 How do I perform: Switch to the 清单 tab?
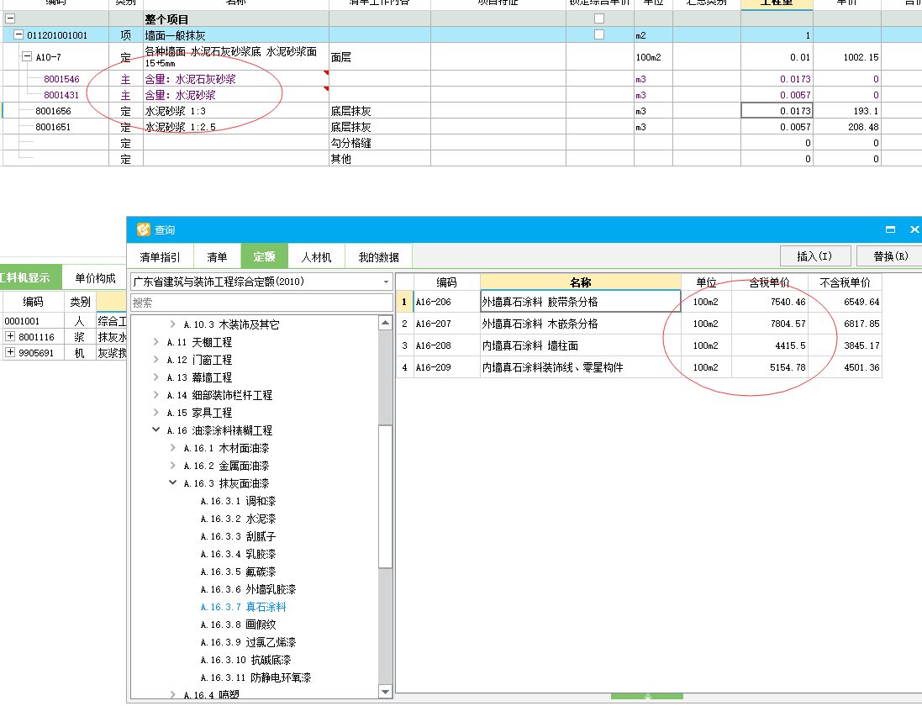click(217, 257)
